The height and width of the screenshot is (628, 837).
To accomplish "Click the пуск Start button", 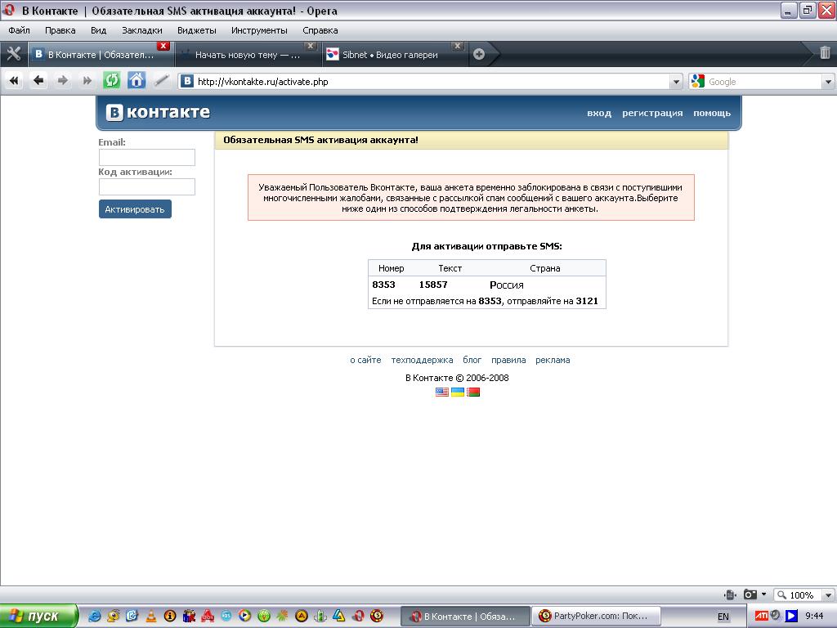I will (39, 617).
